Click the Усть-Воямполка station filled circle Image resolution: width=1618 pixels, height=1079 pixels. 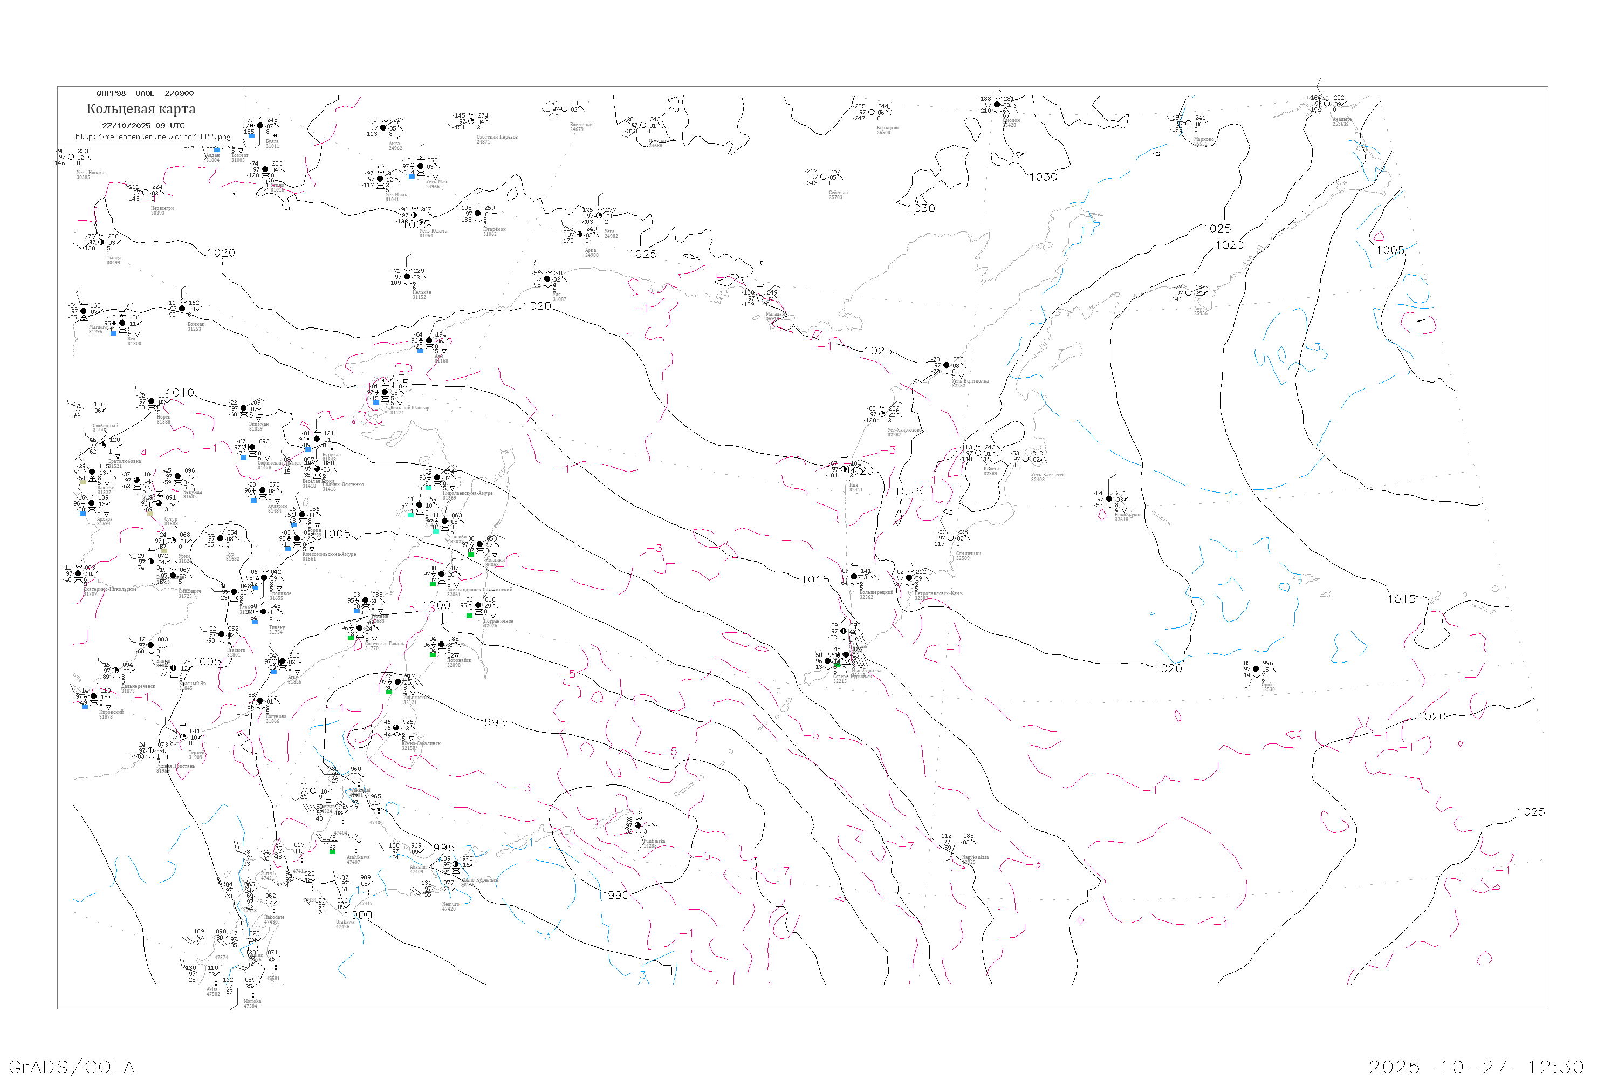pyautogui.click(x=946, y=365)
